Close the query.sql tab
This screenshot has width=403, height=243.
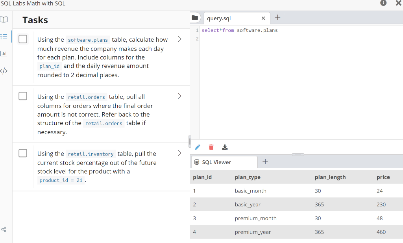pyautogui.click(x=263, y=18)
